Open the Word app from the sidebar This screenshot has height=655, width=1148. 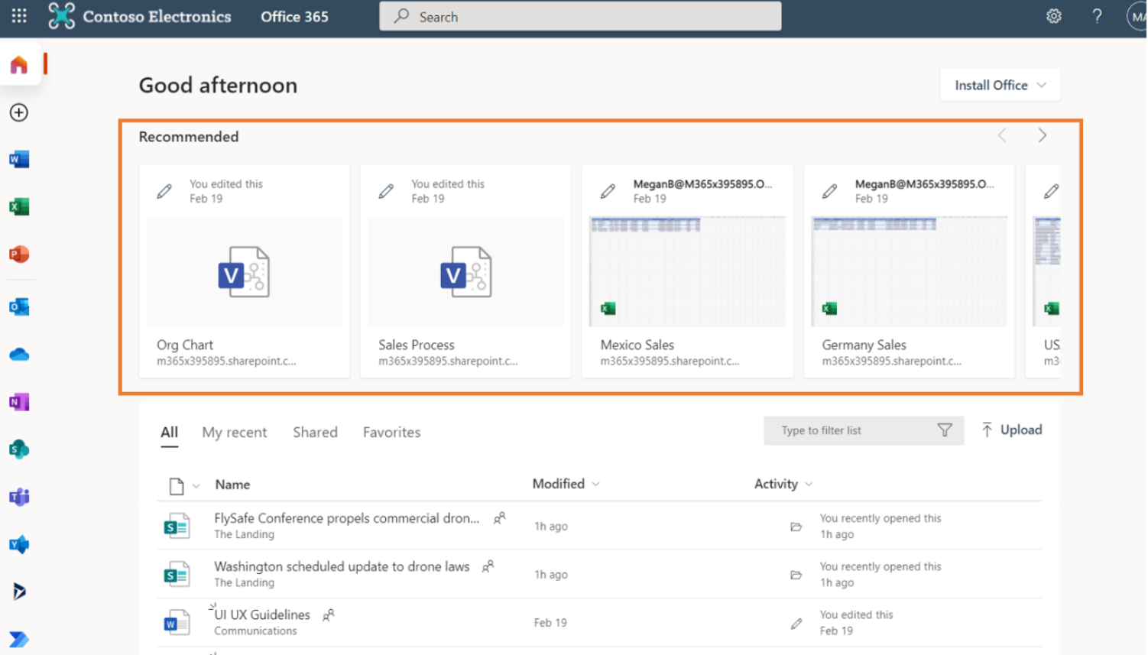click(18, 159)
